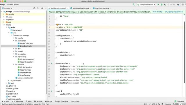The image size is (186, 105).
Task: Collapse the service package
Action: click(x=14, y=64)
